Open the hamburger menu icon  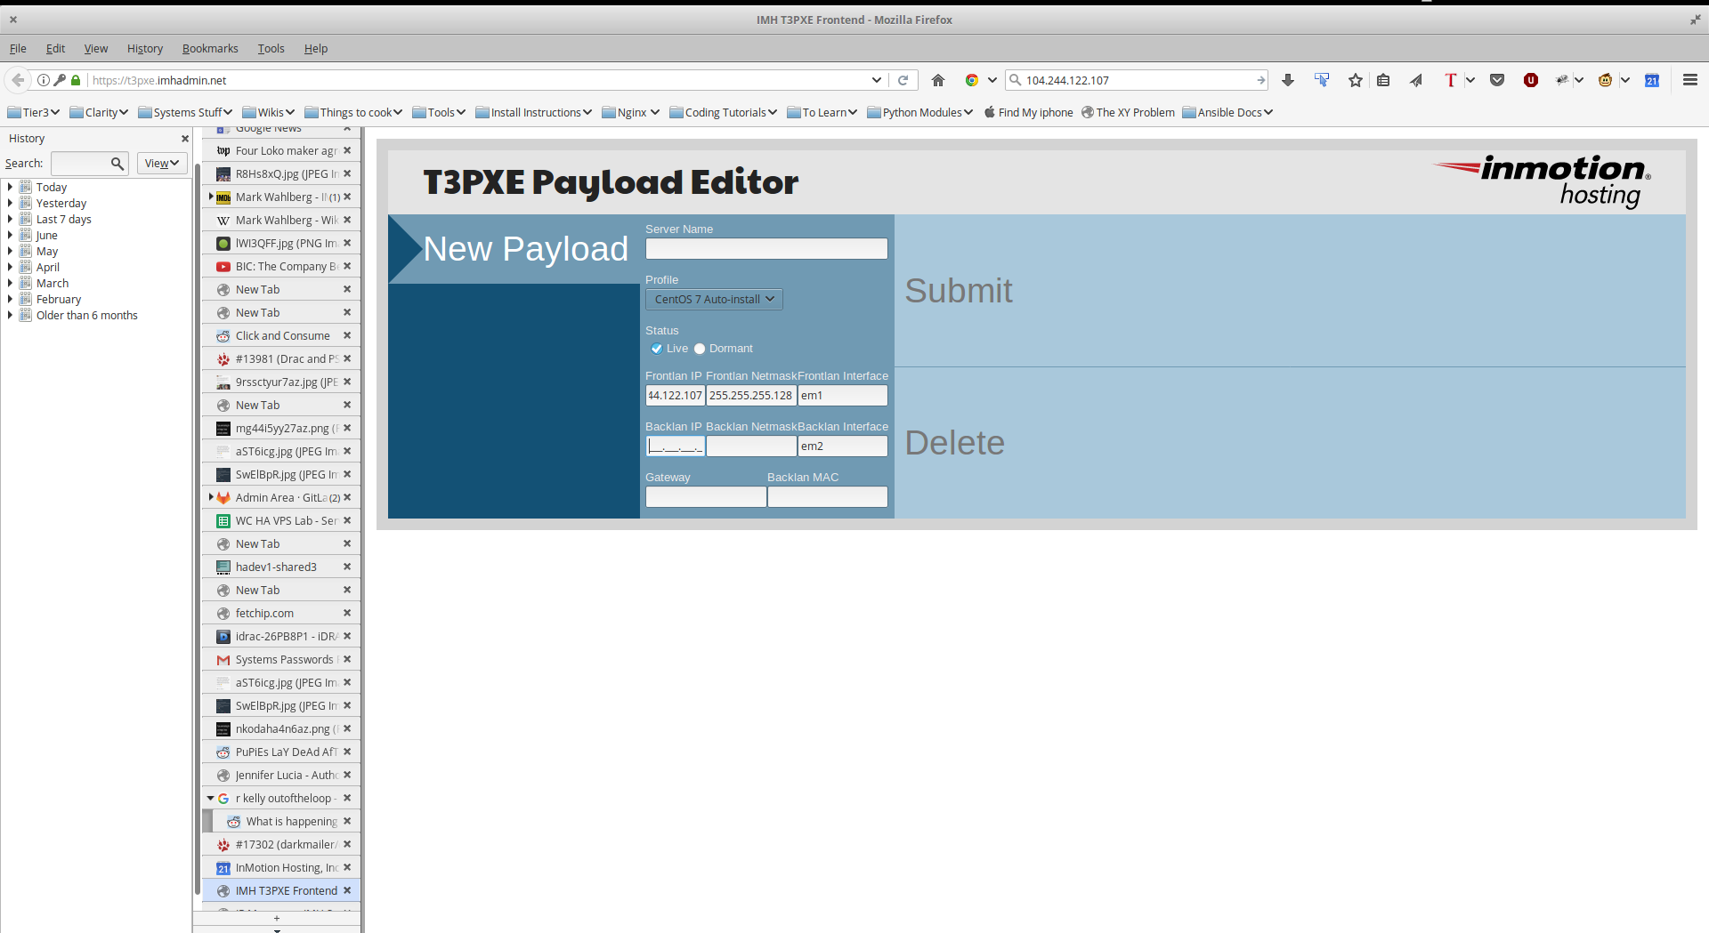(x=1689, y=80)
